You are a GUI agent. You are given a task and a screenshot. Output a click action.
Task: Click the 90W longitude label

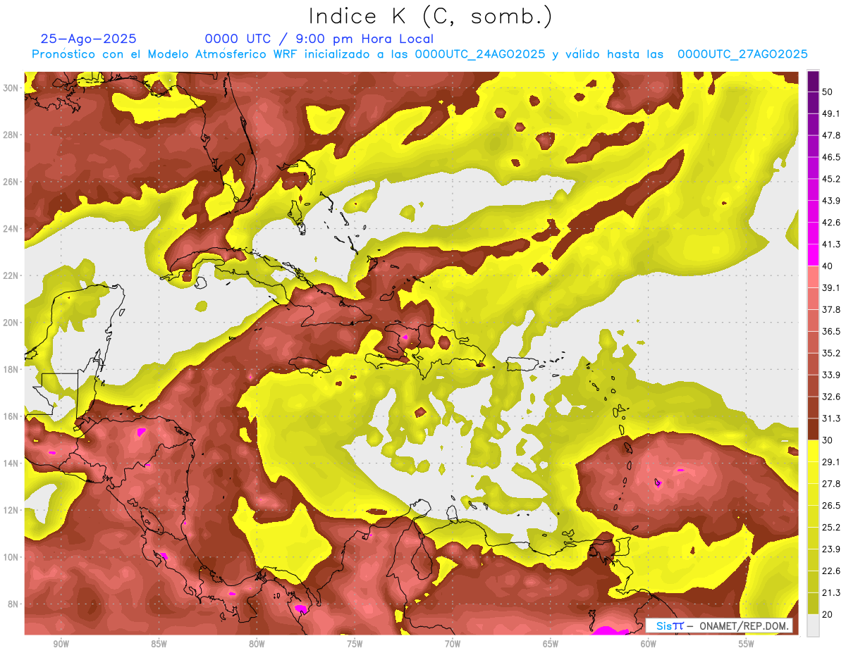coord(61,644)
